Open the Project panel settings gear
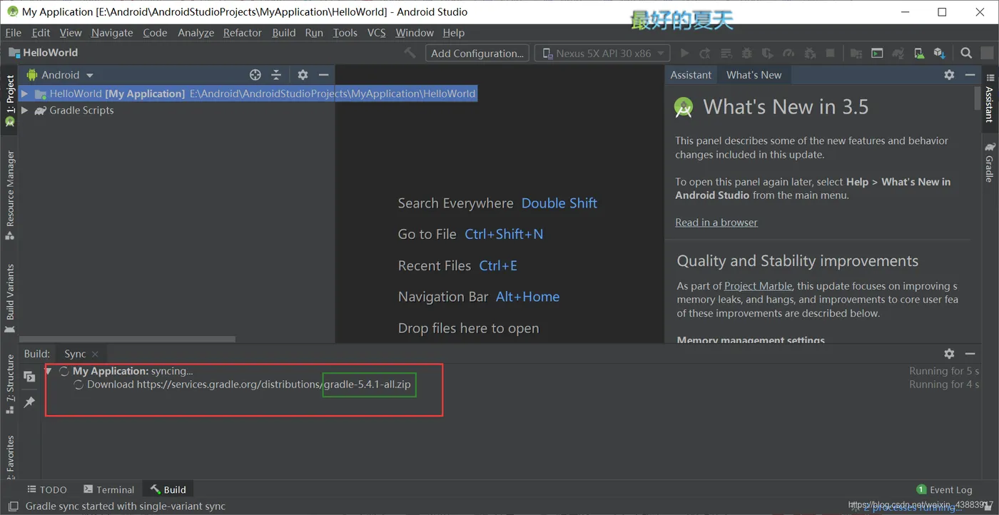This screenshot has height=515, width=999. 303,75
